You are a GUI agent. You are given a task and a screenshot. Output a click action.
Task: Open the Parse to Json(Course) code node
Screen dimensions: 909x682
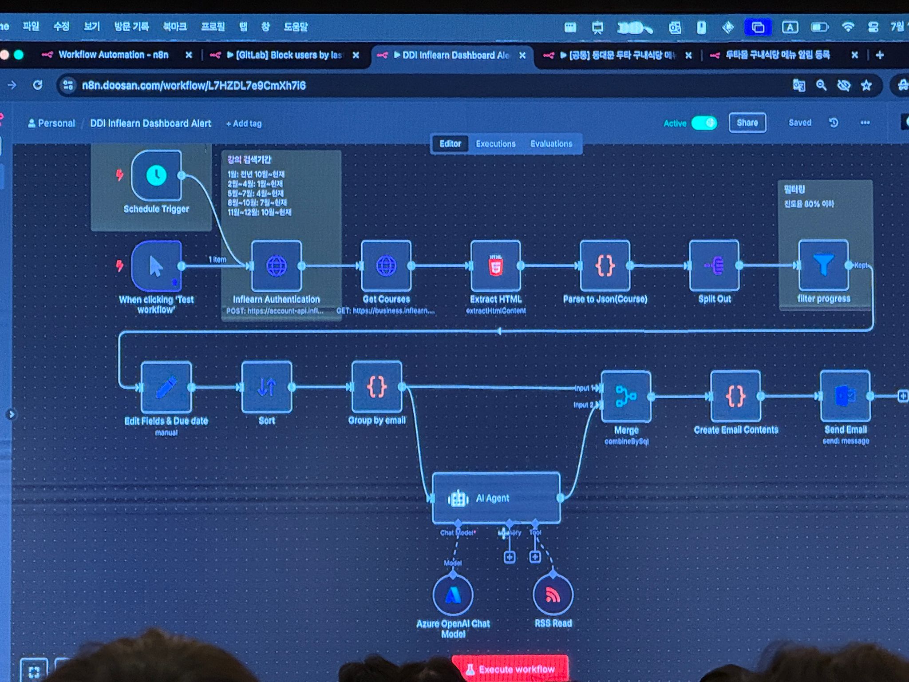coord(605,266)
